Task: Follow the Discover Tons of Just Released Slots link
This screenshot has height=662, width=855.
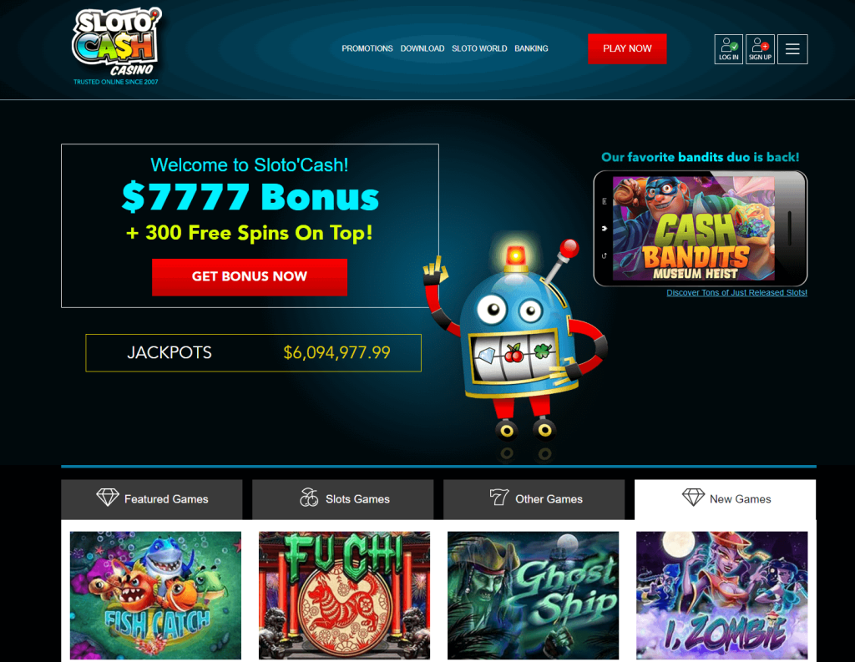Action: [736, 293]
